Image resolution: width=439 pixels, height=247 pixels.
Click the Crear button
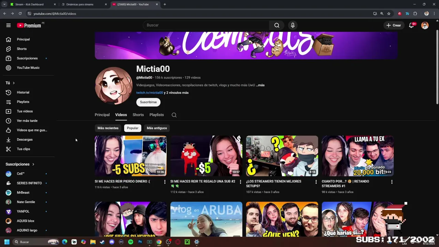pyautogui.click(x=394, y=25)
